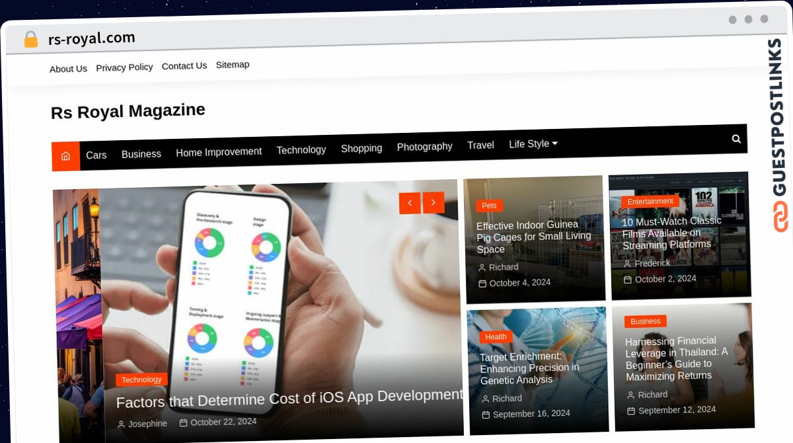793x443 pixels.
Task: Click author Richard on Financial Leverage article
Action: pyautogui.click(x=652, y=395)
